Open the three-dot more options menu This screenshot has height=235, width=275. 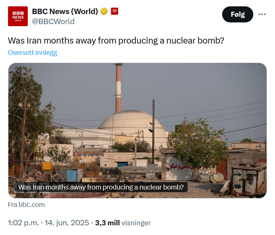262,14
